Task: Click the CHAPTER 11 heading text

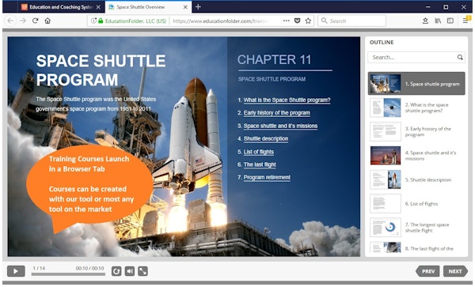Action: coord(274,59)
